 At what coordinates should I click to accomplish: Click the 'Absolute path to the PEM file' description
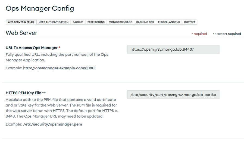62,108
